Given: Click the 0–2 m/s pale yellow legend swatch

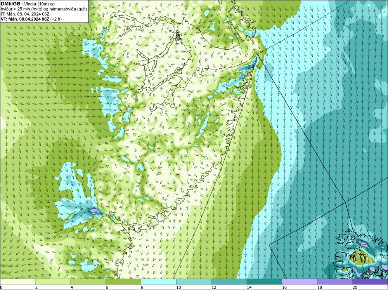Looking at the screenshot, I should [18, 281].
